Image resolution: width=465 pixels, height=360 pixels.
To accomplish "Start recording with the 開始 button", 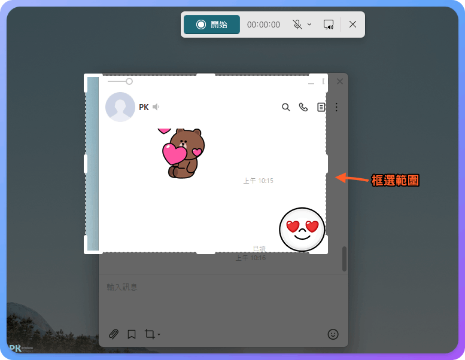I will (211, 25).
